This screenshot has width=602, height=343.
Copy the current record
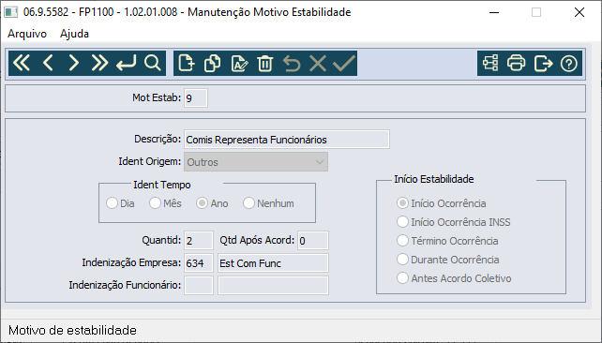tap(212, 63)
